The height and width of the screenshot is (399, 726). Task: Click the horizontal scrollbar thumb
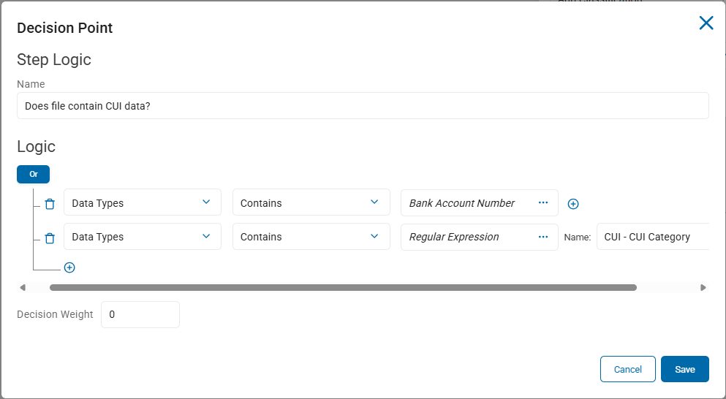343,287
